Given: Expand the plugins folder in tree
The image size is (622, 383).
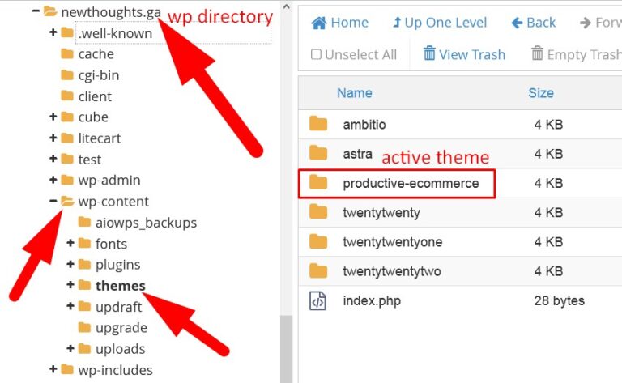Looking at the screenshot, I should [70, 264].
